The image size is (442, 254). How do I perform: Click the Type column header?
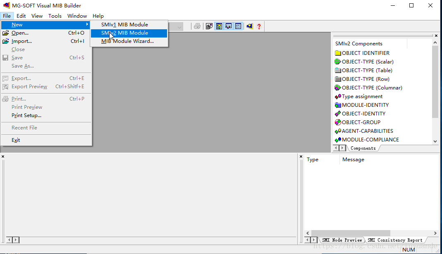pyautogui.click(x=322, y=160)
